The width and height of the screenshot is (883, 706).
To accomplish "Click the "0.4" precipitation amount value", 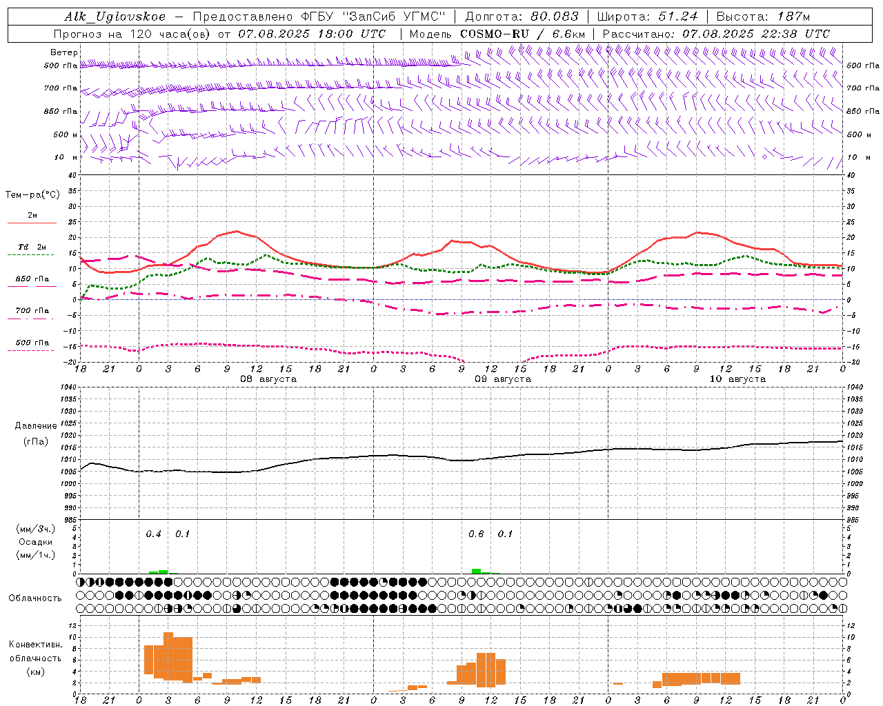I will point(153,534).
